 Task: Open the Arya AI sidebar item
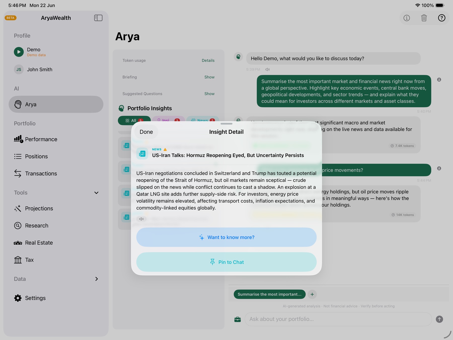[x=56, y=104]
